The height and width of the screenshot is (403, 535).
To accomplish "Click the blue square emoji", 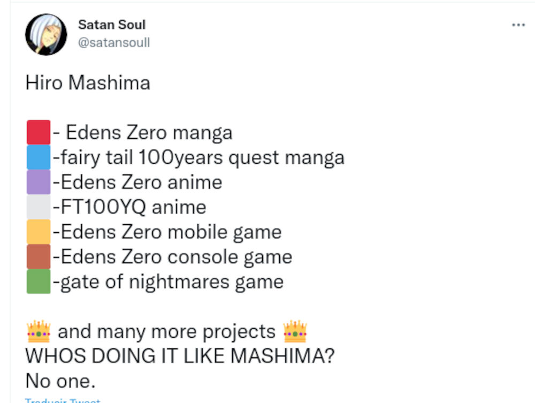I will [39, 157].
